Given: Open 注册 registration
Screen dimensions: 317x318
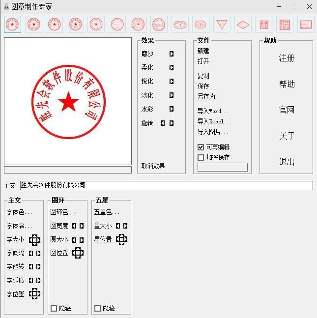Looking at the screenshot, I should [x=287, y=58].
